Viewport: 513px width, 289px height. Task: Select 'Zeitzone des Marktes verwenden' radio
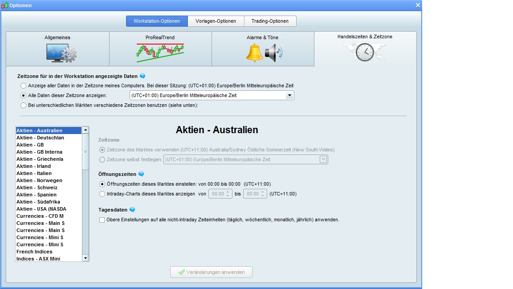point(102,150)
